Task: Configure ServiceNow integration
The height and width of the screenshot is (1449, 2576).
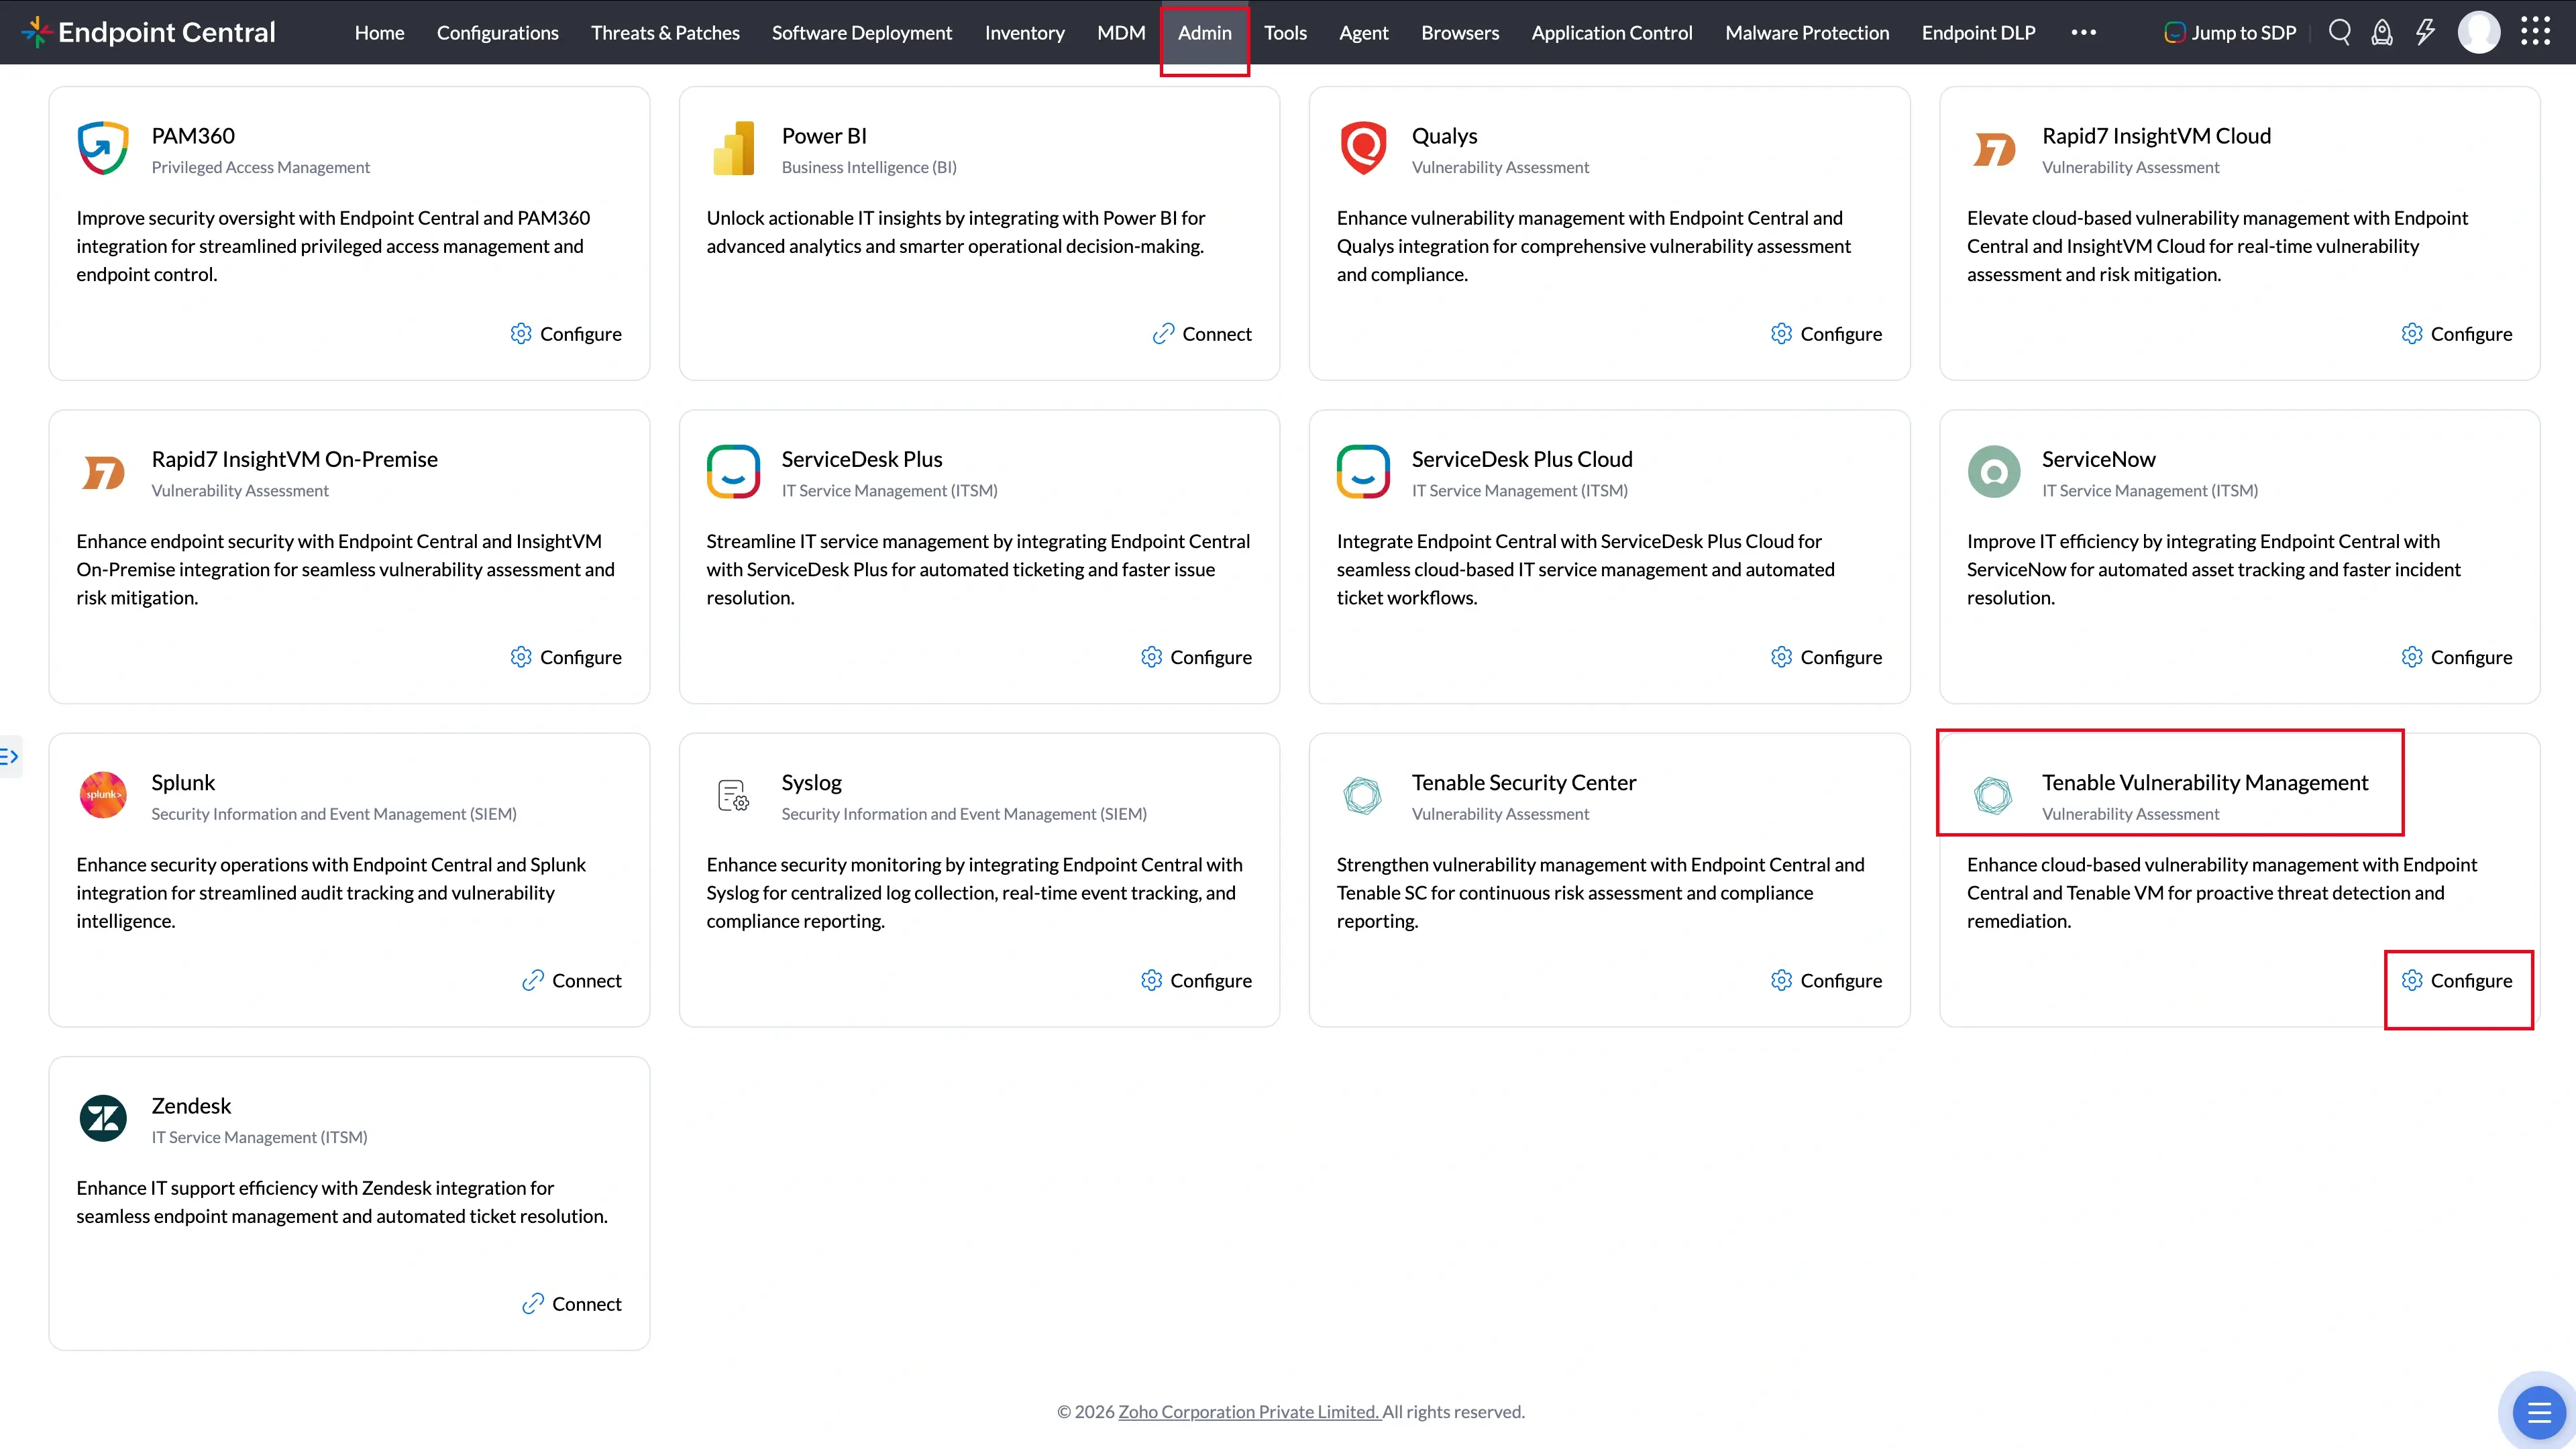Action: coord(2456,657)
